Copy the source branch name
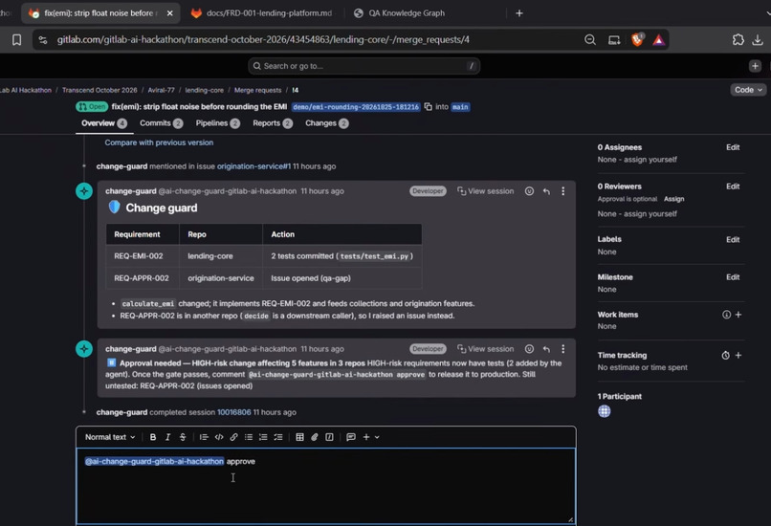Image resolution: width=771 pixels, height=526 pixels. (428, 107)
